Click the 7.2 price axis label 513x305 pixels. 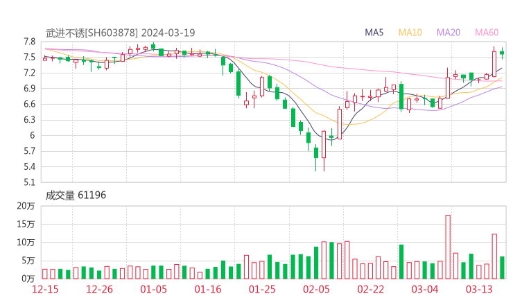coord(29,73)
